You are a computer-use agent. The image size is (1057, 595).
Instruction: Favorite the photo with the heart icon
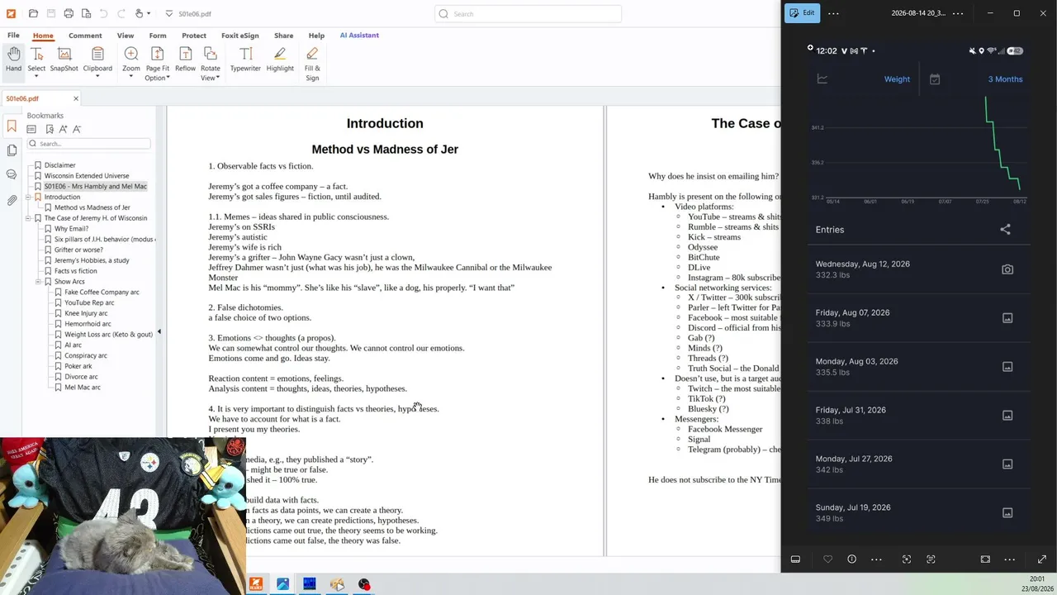pos(827,559)
